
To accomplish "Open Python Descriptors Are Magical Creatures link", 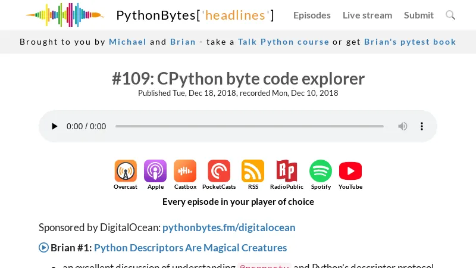I will tap(190, 248).
